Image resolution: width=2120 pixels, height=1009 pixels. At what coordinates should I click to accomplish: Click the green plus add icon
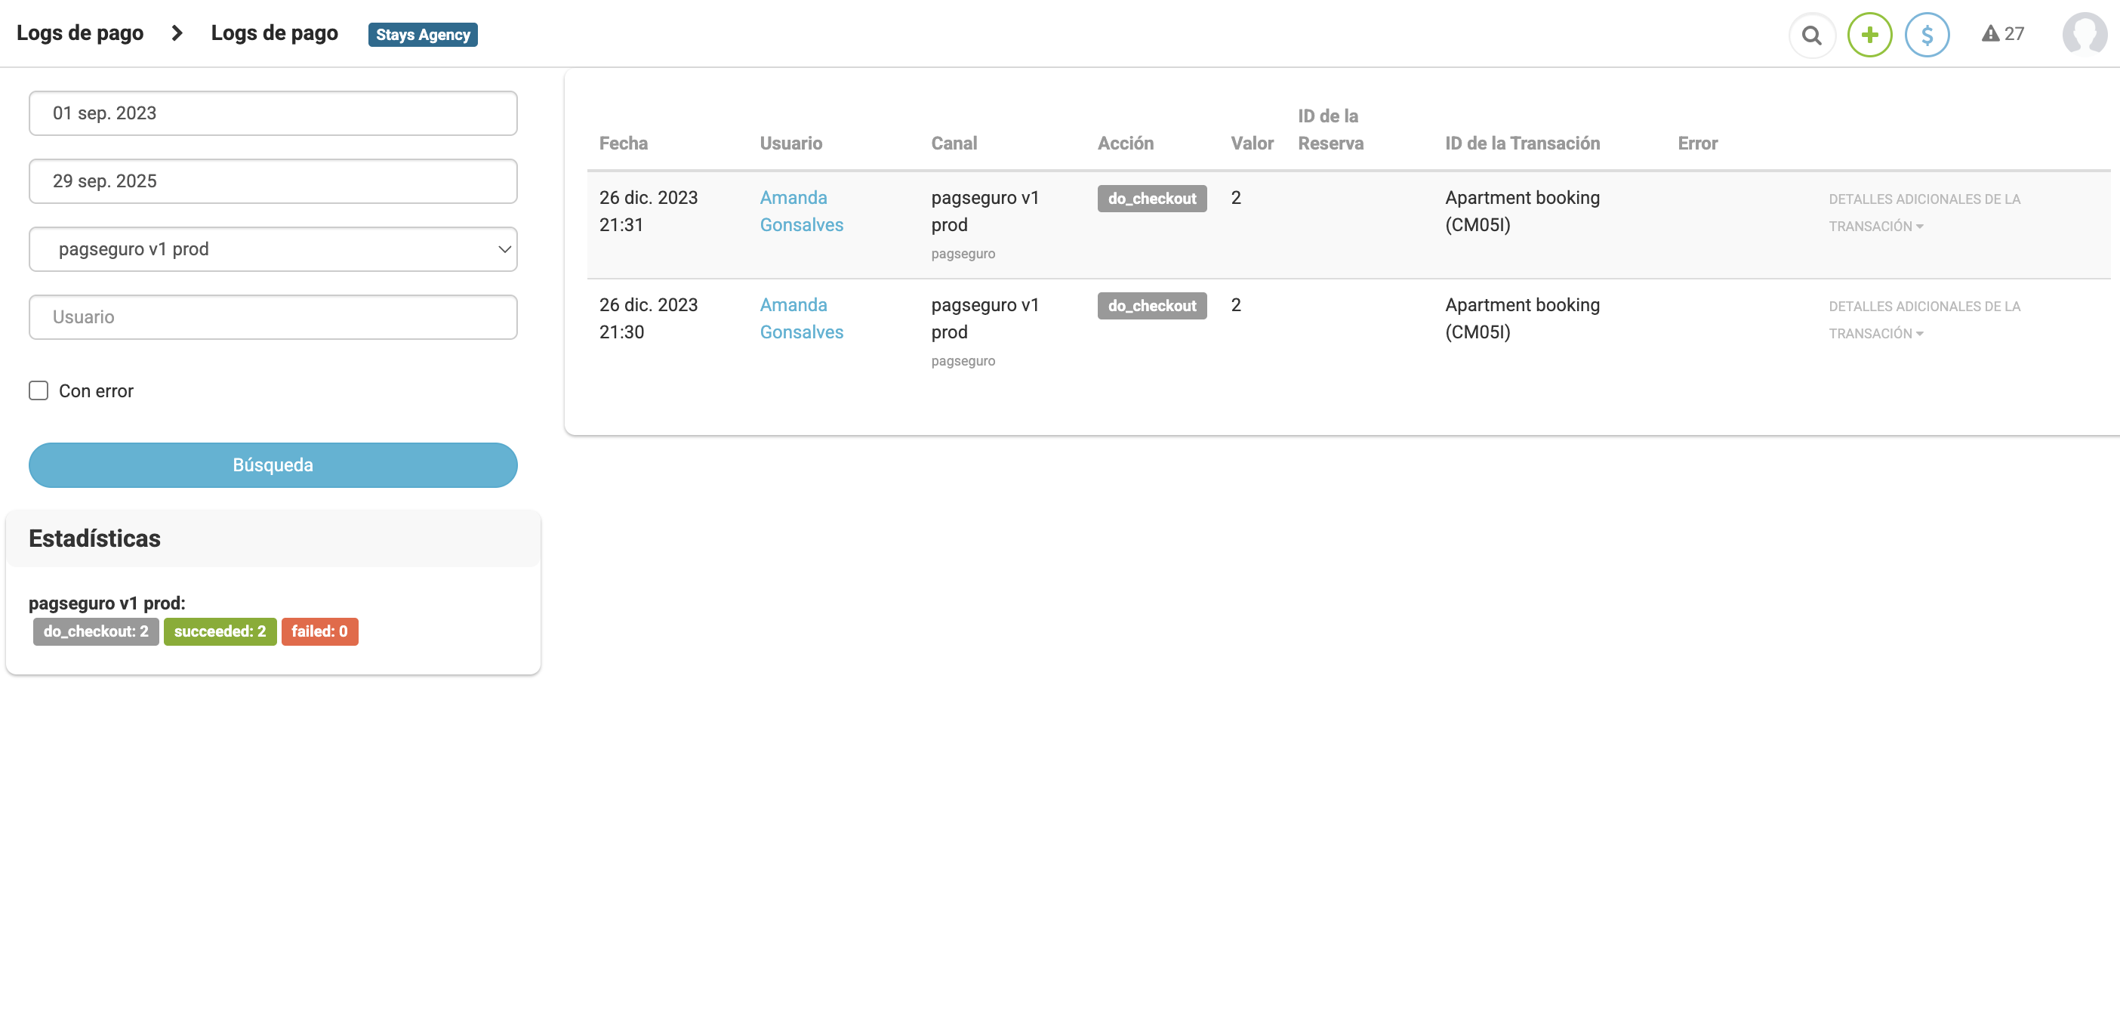point(1869,35)
